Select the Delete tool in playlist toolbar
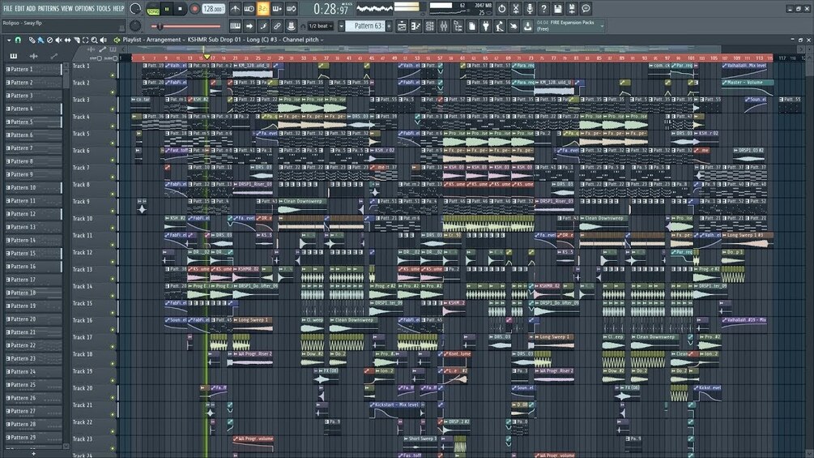Screen dimensions: 814x458 click(x=49, y=40)
